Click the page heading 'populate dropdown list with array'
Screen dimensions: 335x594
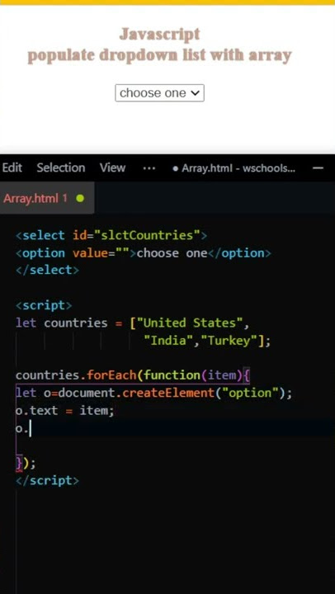[159, 55]
